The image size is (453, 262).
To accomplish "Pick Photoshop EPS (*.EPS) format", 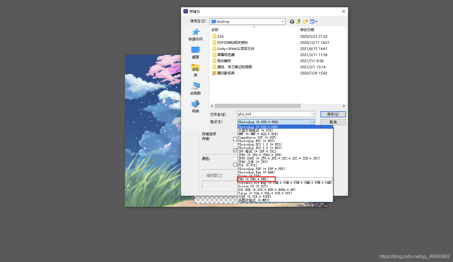I will (285, 141).
